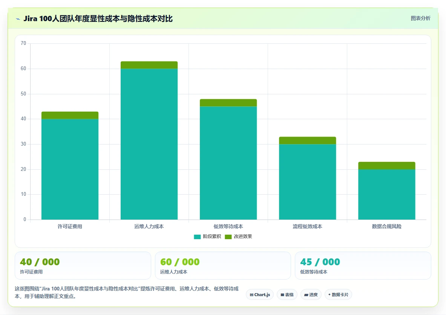Click green top segment of 数据合规风险 bar
The height and width of the screenshot is (315, 446).
[x=386, y=166]
